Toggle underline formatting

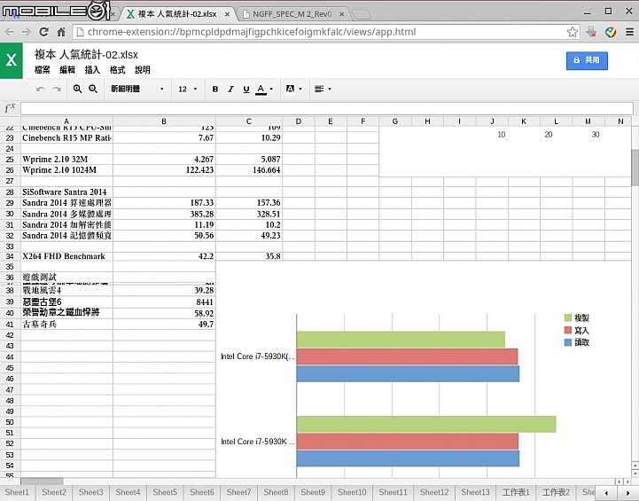[245, 89]
